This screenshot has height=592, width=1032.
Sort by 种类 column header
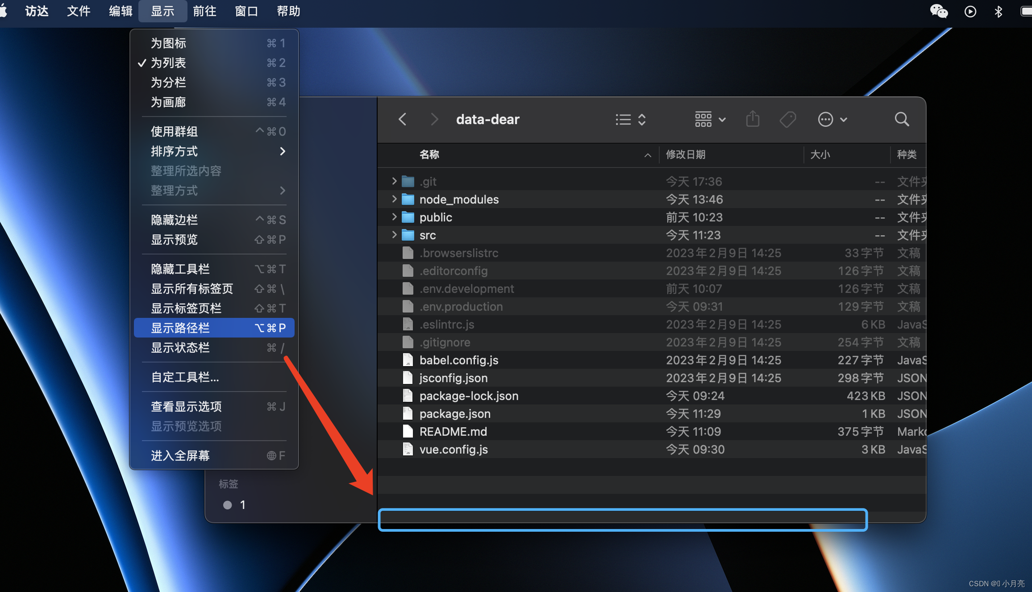(x=908, y=154)
